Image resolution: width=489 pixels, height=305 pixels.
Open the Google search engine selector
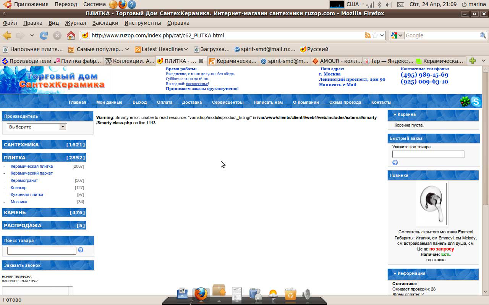(397, 35)
